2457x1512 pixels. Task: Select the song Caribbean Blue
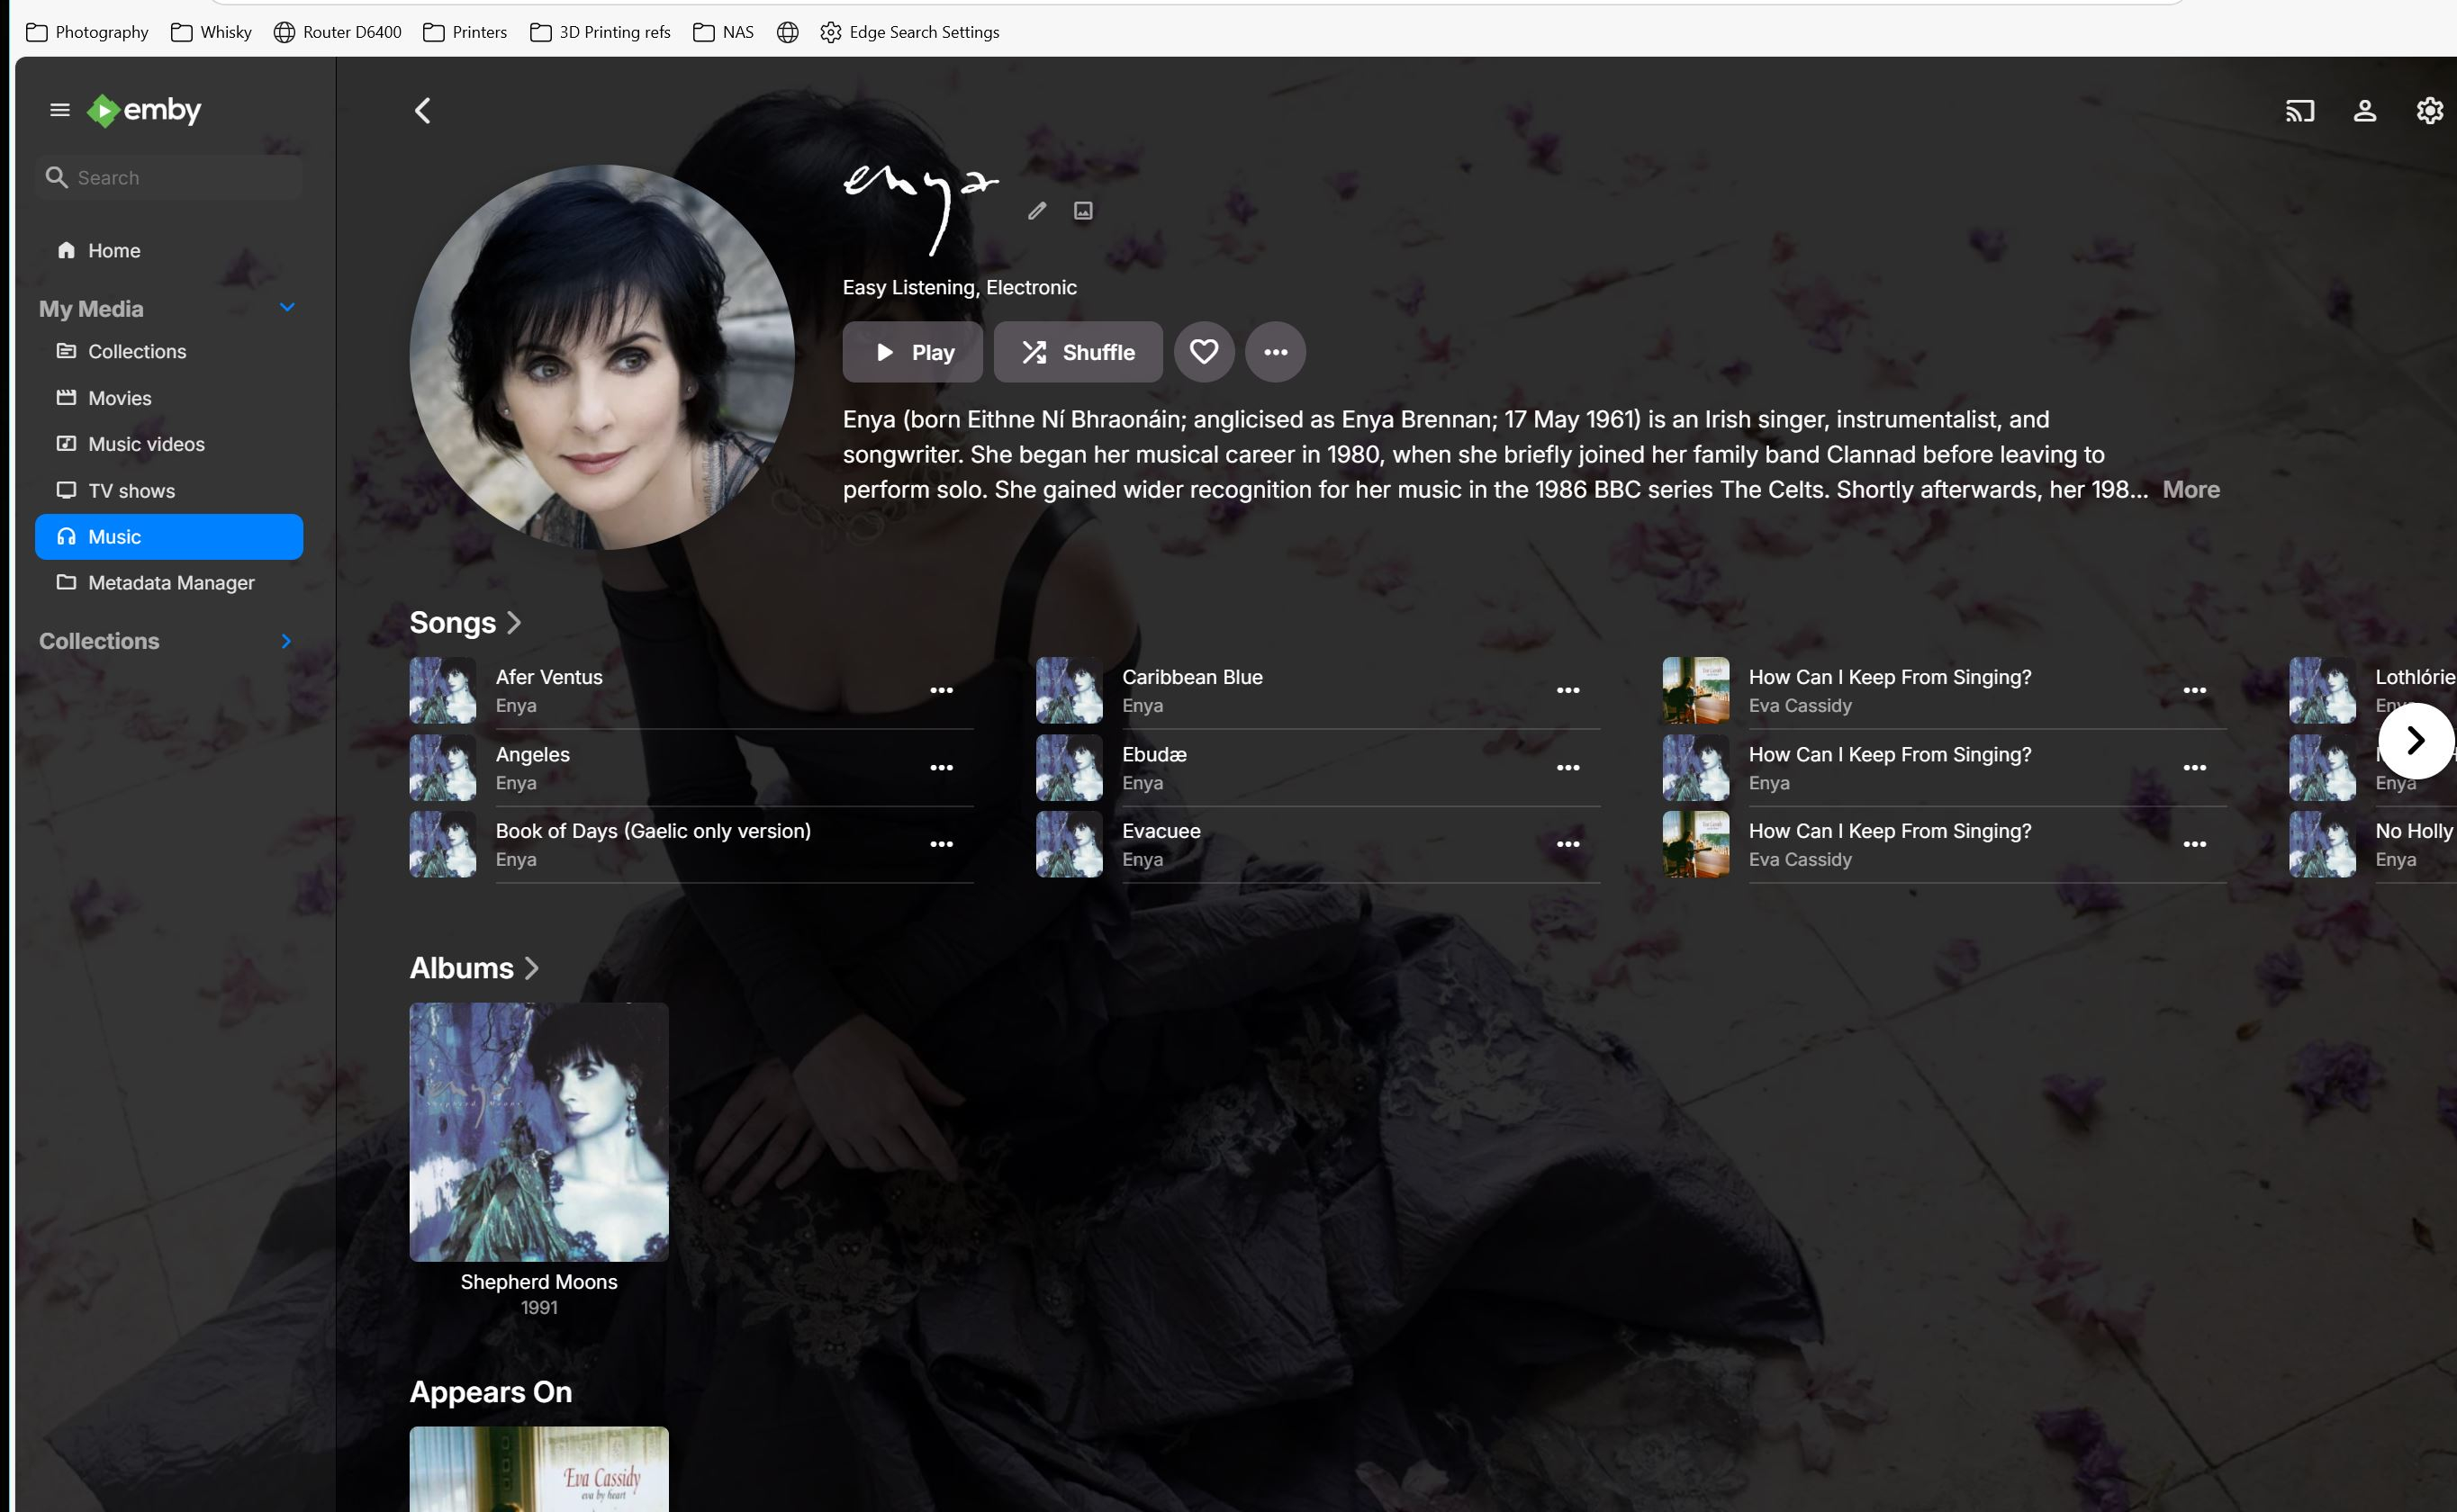(1319, 690)
